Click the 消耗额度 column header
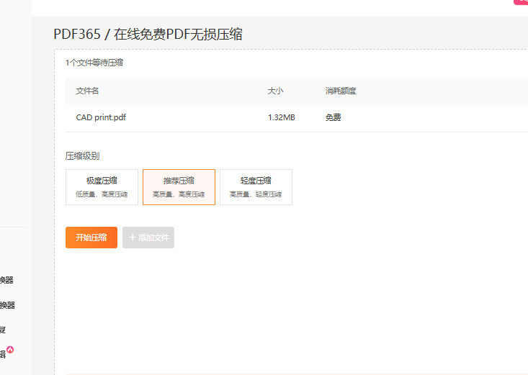 click(x=341, y=91)
